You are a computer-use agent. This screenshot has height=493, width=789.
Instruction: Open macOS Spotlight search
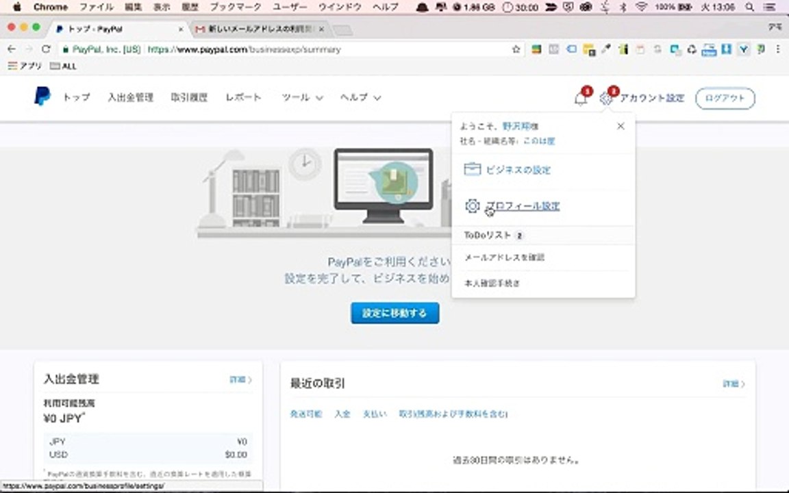(x=750, y=7)
